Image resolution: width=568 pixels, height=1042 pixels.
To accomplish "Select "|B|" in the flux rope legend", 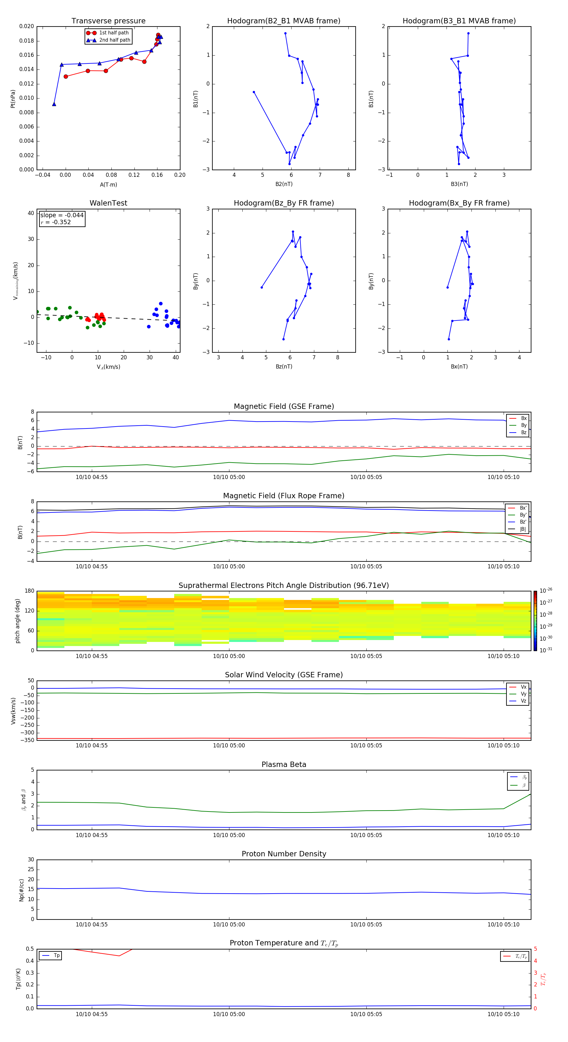I will tap(518, 529).
